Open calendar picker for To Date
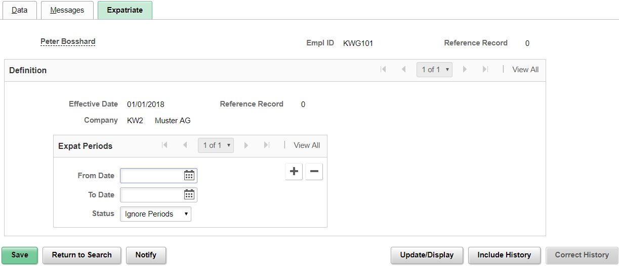This screenshot has height=266, width=619. coord(189,195)
